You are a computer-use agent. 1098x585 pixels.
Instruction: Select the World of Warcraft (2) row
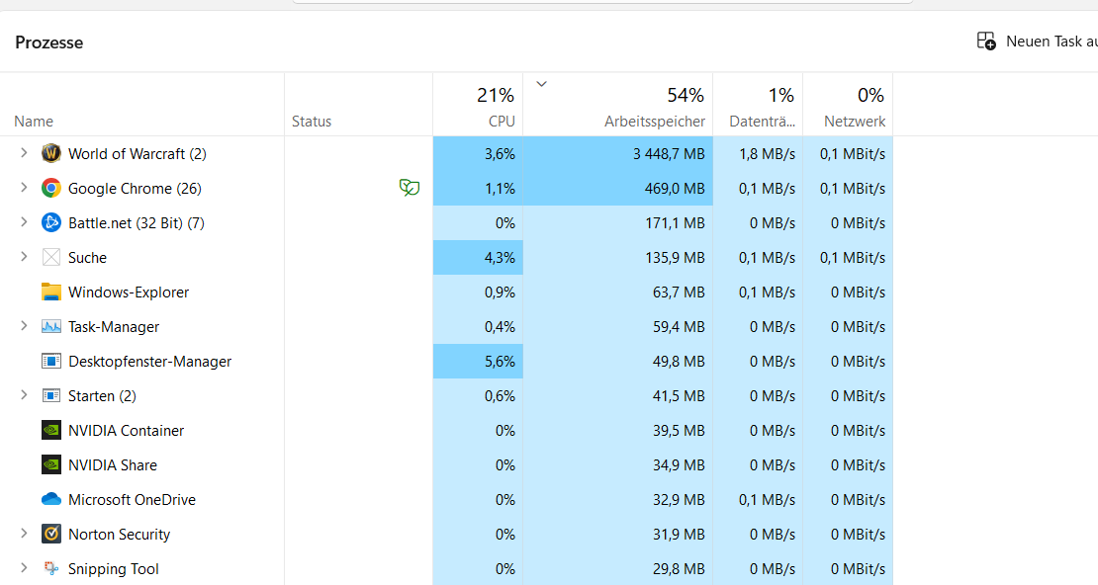446,153
